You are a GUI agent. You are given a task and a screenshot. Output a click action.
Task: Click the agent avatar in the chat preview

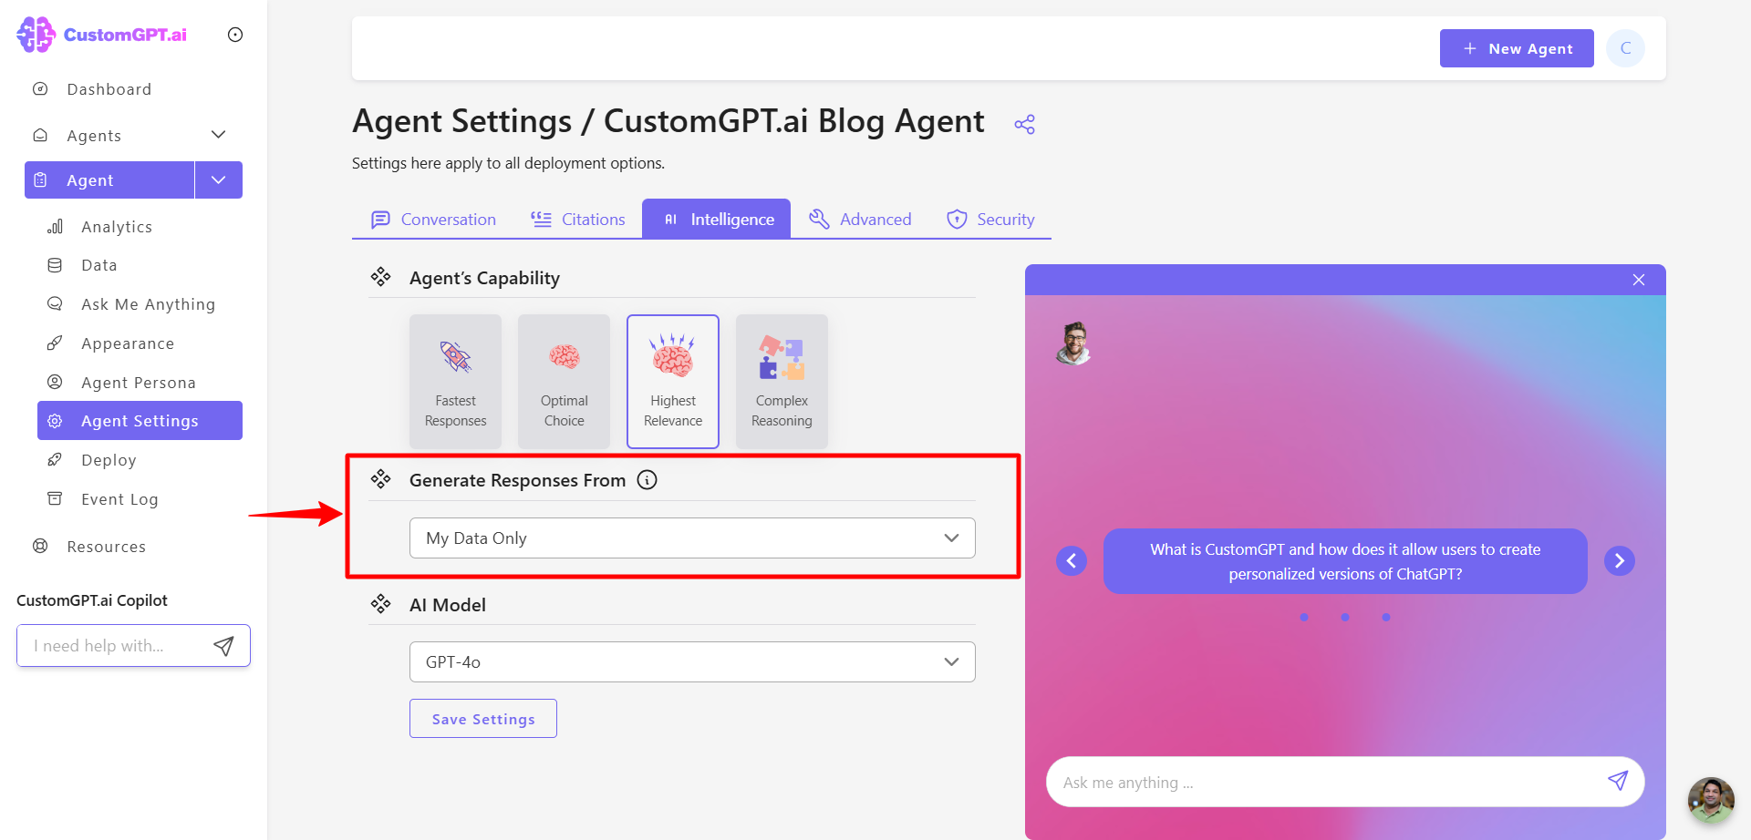[x=1074, y=343]
